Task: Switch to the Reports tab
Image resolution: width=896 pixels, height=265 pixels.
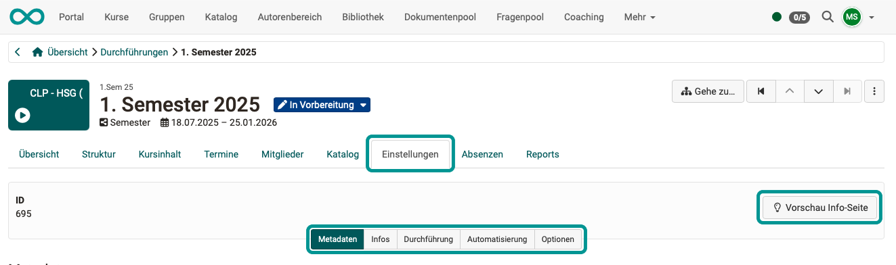Action: [542, 154]
